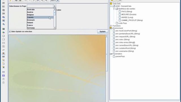Select the ANNEE (Long) field
This screenshot has width=181, height=102.
pos(127,17)
